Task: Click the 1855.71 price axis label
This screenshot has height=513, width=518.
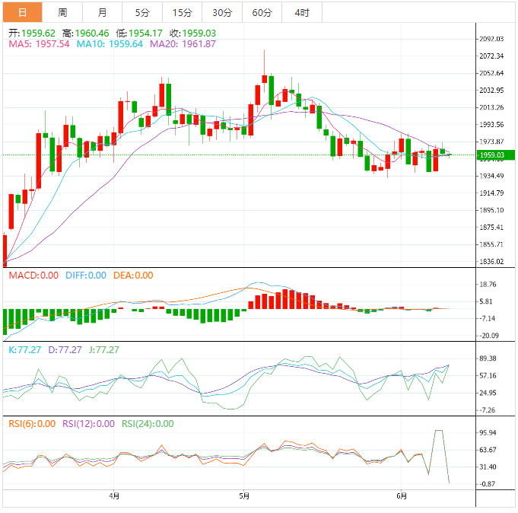Action: click(491, 244)
